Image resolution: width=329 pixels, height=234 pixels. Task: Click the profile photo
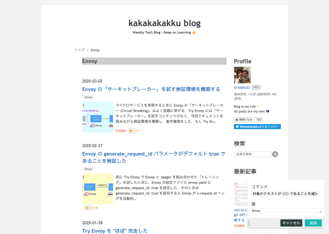[242, 75]
